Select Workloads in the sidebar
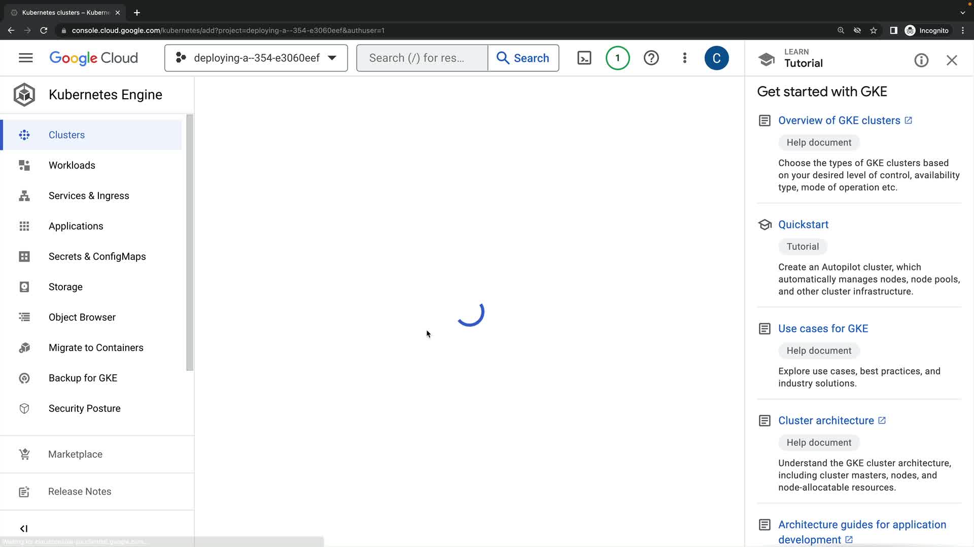Image resolution: width=974 pixels, height=547 pixels. [72, 165]
